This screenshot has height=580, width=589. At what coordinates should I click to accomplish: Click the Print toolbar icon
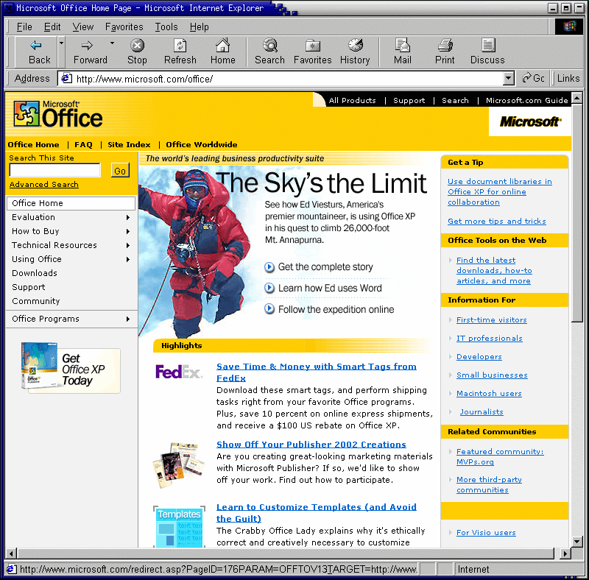pyautogui.click(x=445, y=46)
